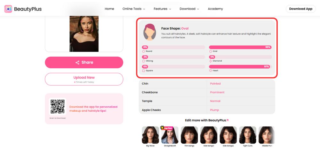Select the Big Wave hairstyle thumbnail
The width and height of the screenshot is (320, 150).
(x=150, y=135)
